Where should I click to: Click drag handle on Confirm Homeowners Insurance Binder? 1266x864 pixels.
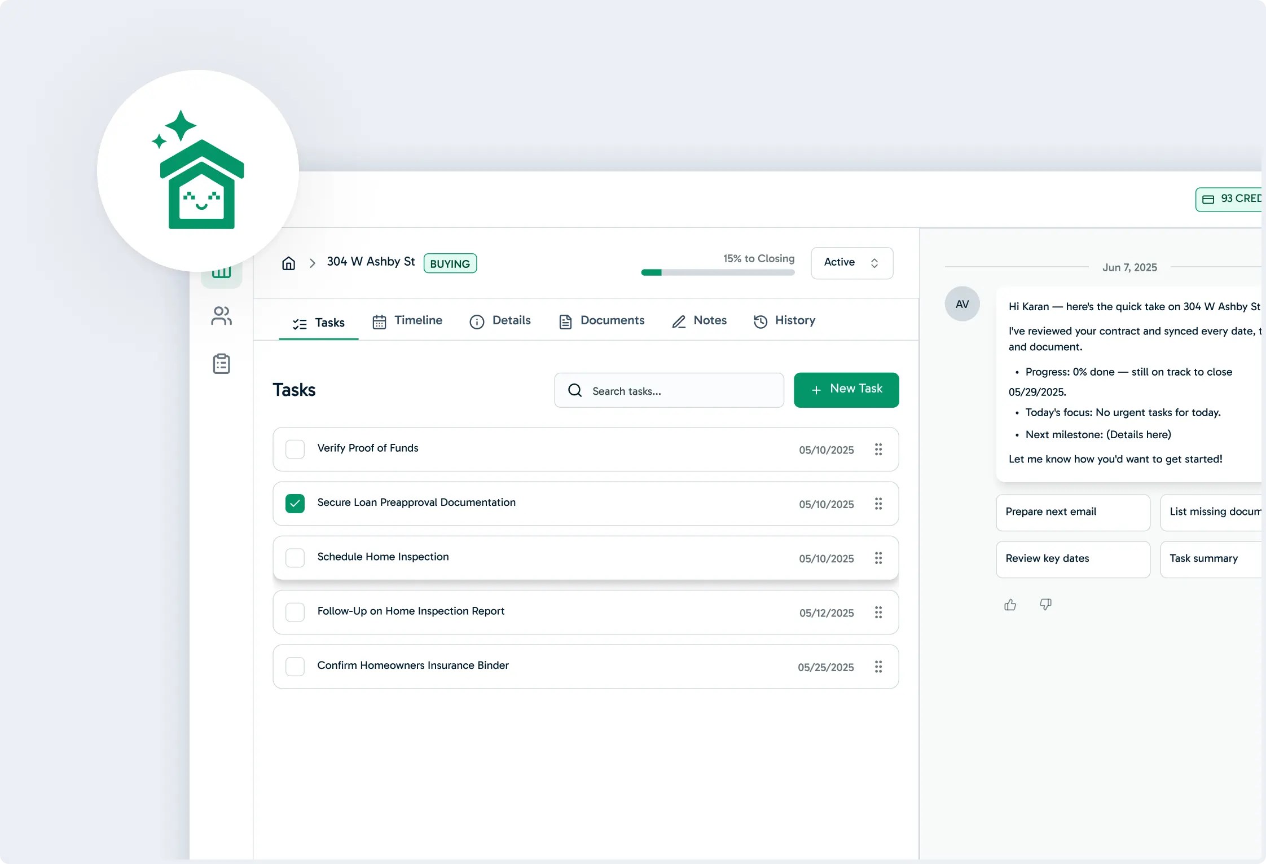[878, 667]
